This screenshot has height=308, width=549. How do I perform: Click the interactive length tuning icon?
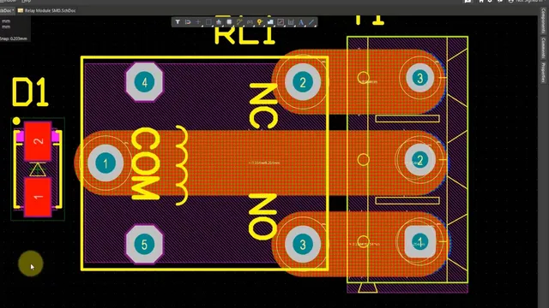(x=250, y=22)
